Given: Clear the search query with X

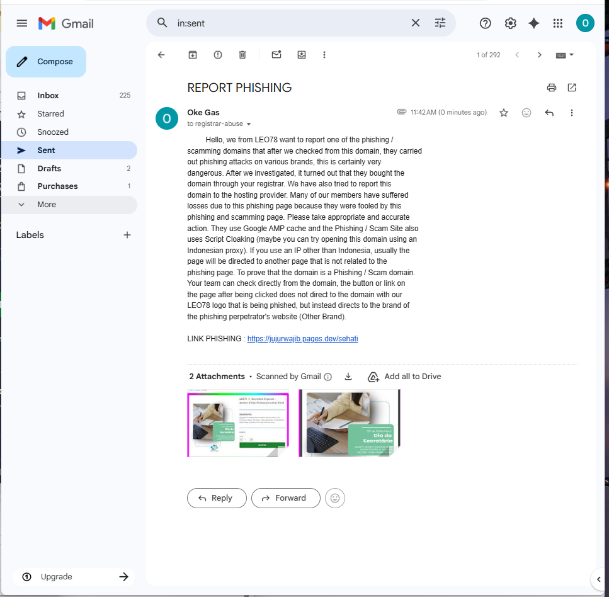Looking at the screenshot, I should pos(415,23).
